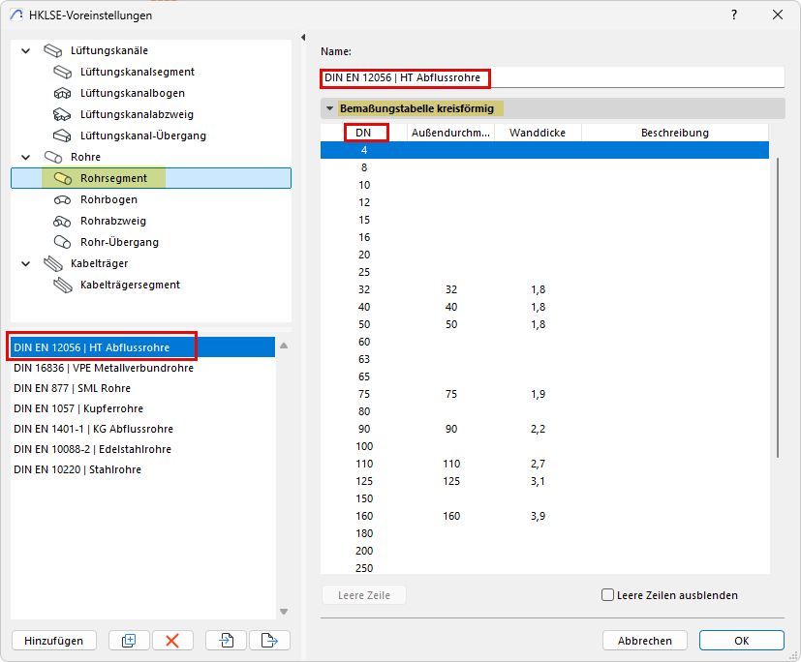Select the DN 200 table row
This screenshot has width=801, height=662.
point(544,551)
